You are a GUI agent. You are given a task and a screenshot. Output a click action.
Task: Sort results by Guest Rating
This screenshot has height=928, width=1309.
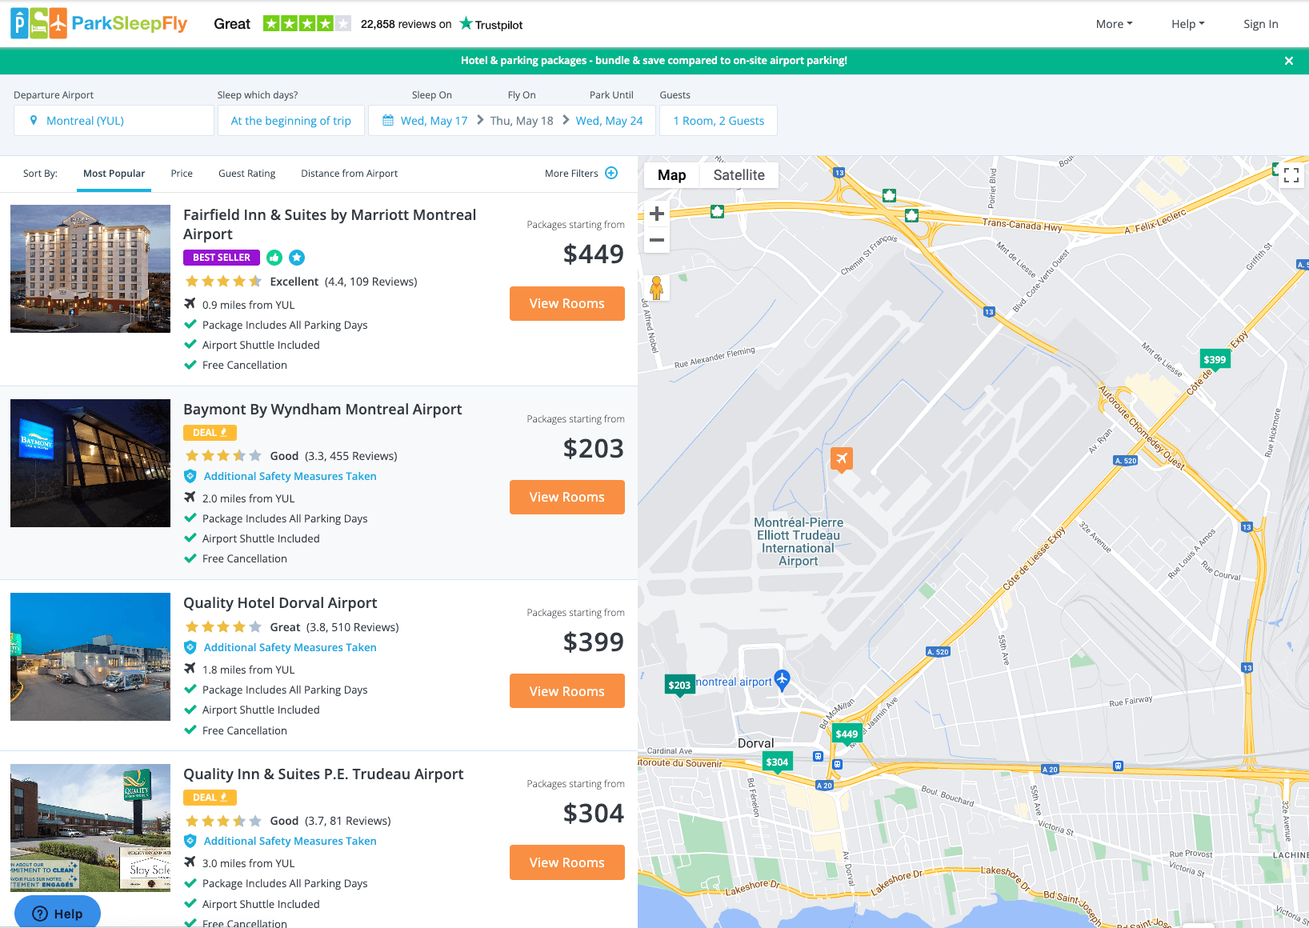[246, 174]
